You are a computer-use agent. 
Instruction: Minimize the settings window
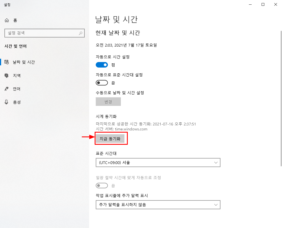(x=250, y=4)
